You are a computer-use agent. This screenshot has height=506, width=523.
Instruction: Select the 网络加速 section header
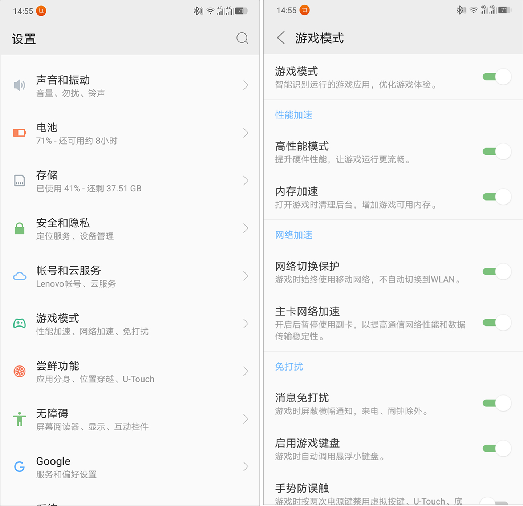pyautogui.click(x=293, y=235)
